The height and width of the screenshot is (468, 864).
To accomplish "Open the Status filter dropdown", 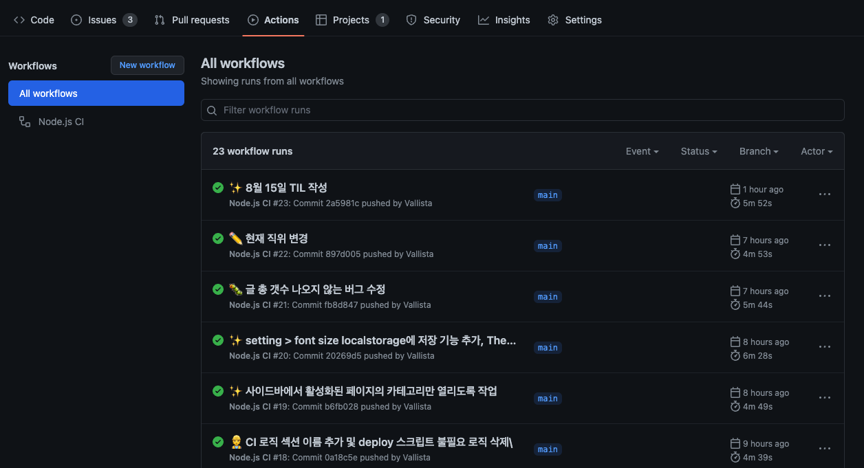I will [698, 151].
